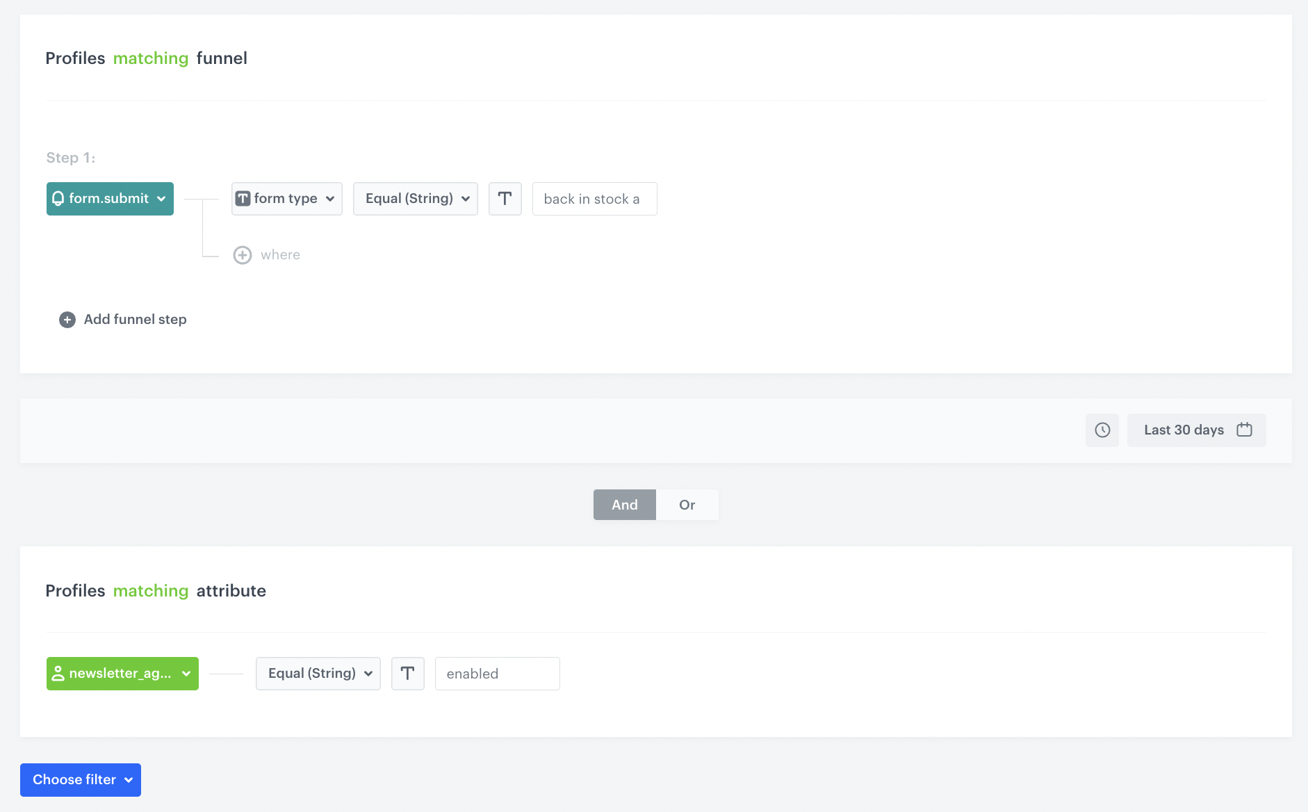The image size is (1308, 812).
Task: Click the clock icon near Last 30 days
Action: [1102, 430]
